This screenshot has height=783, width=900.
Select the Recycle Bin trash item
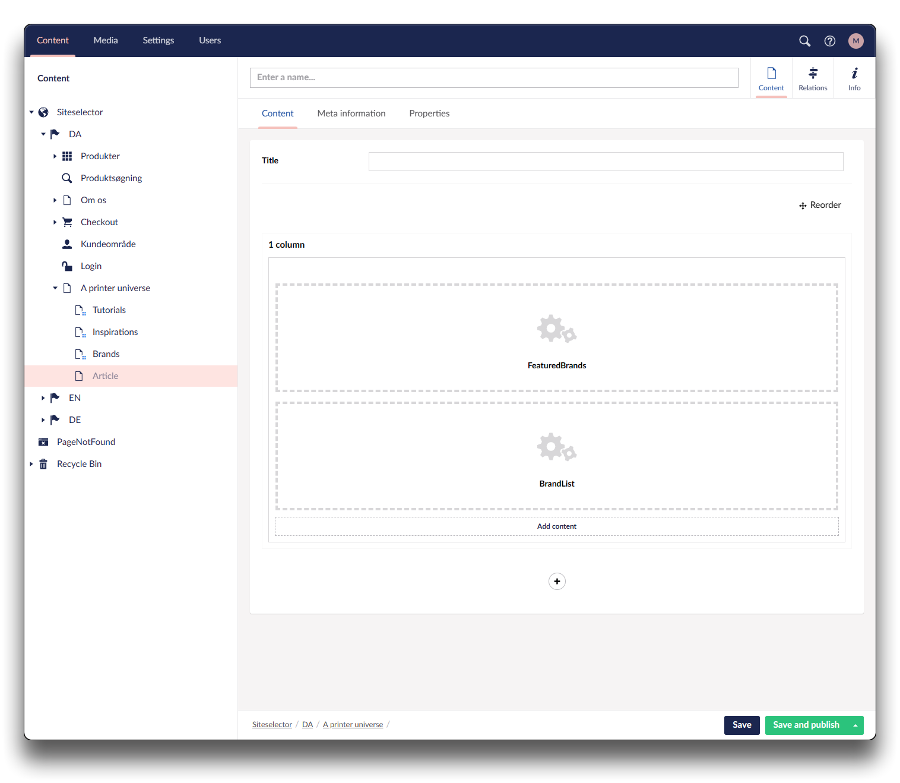click(79, 464)
